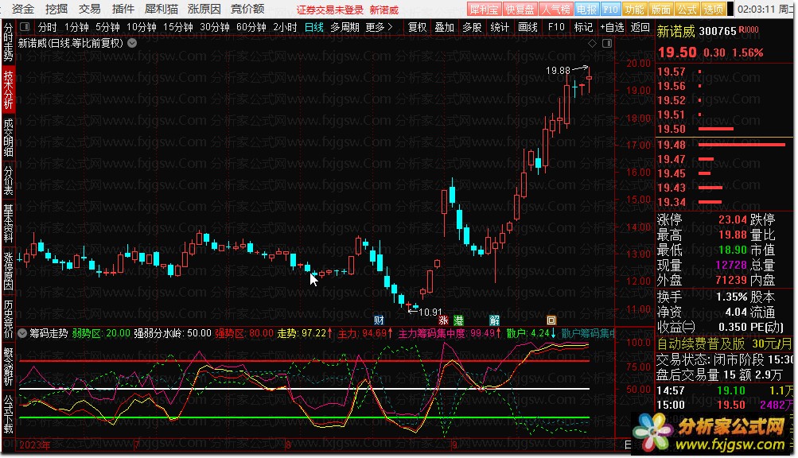Open the 版面 toolbar button
Screen dimensions: 798x458
pos(661,10)
